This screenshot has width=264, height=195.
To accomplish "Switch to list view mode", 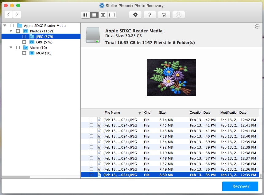I will [94, 15].
